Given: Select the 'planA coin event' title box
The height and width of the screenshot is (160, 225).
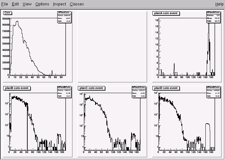Looking at the screenshot, I should click(166, 13).
